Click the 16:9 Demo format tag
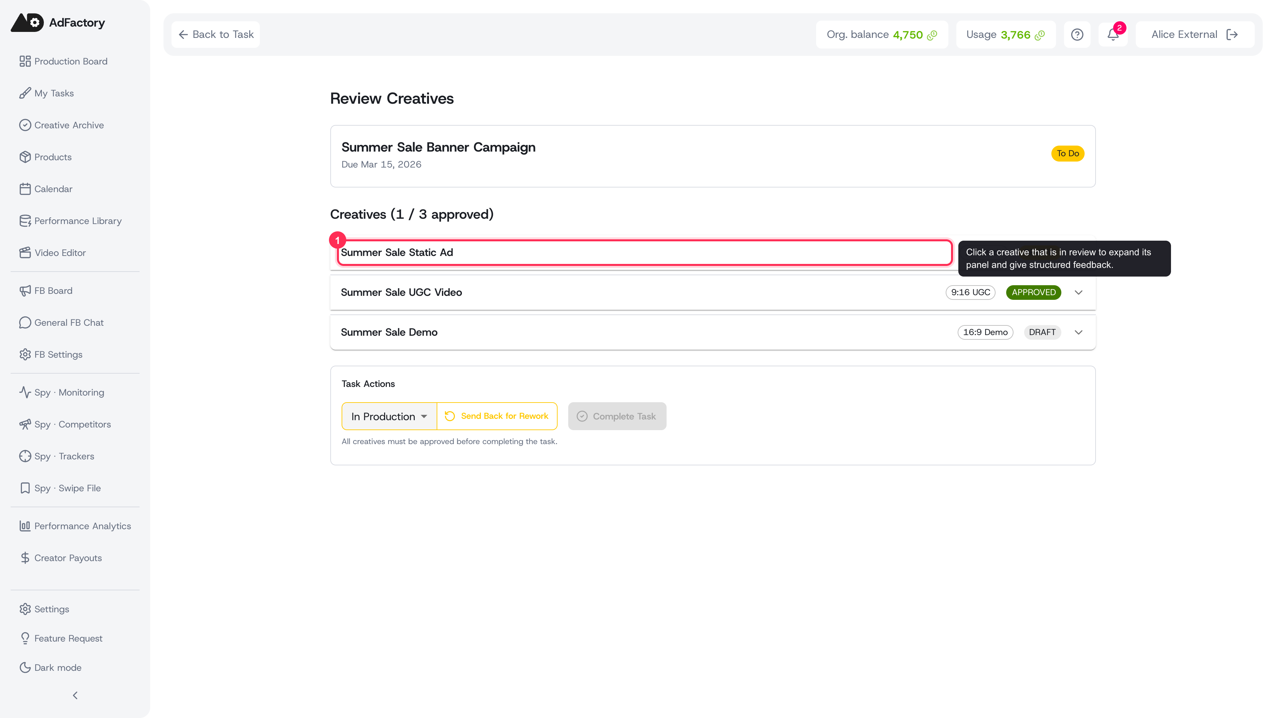Viewport: 1276px width, 718px height. tap(985, 332)
